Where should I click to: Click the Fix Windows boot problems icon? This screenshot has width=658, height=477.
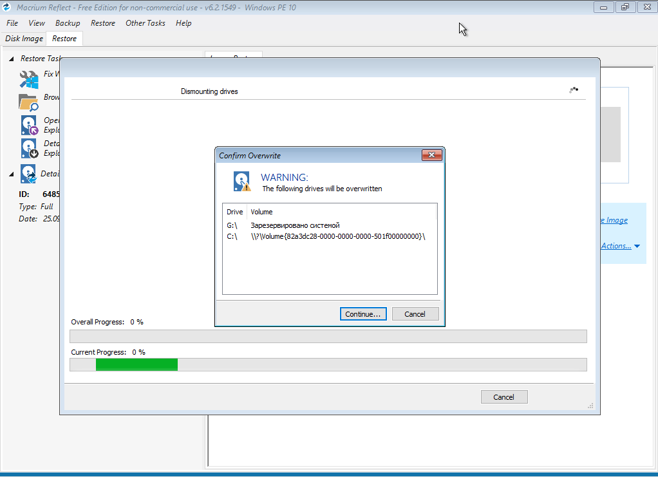tap(29, 79)
